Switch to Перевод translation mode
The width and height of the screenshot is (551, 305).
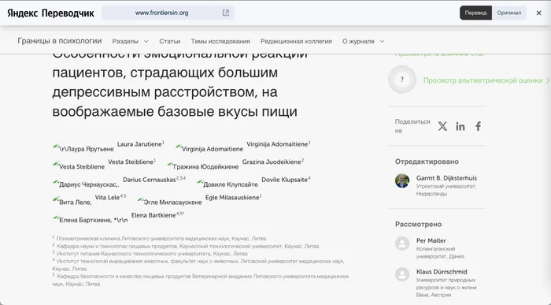tap(475, 13)
